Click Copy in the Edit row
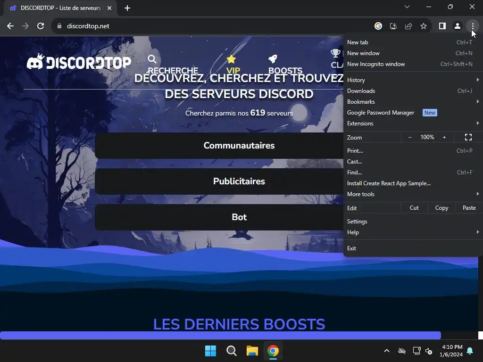 coord(441,208)
